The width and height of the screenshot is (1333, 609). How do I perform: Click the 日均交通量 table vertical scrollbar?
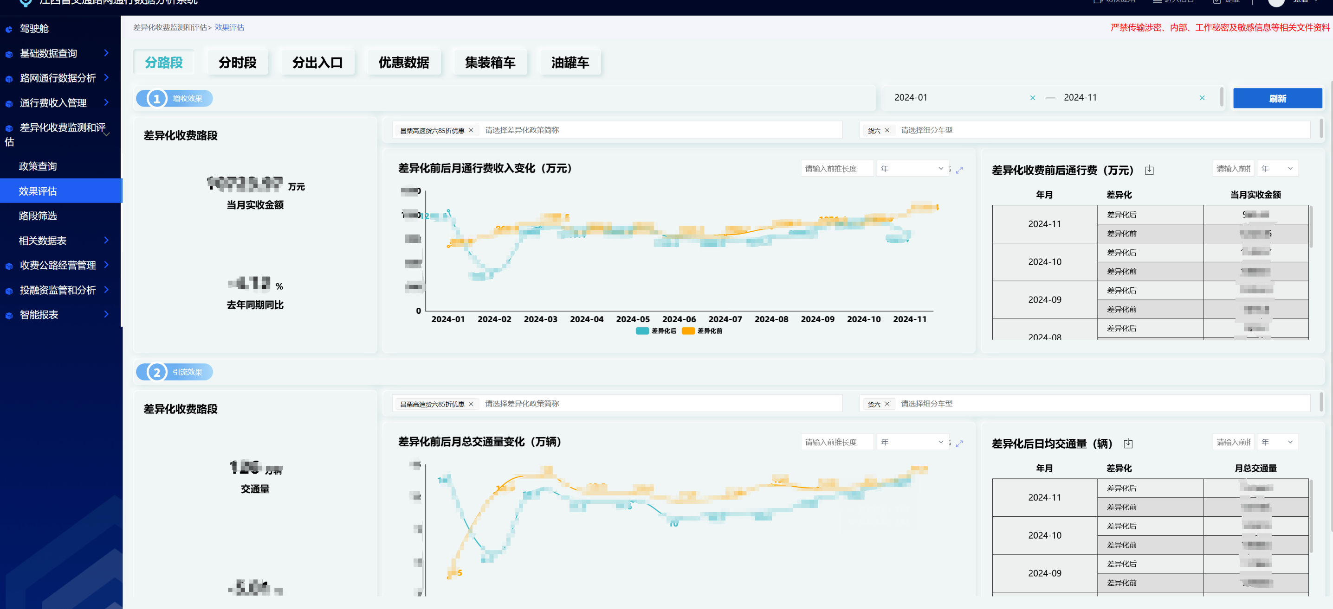pyautogui.click(x=1311, y=517)
